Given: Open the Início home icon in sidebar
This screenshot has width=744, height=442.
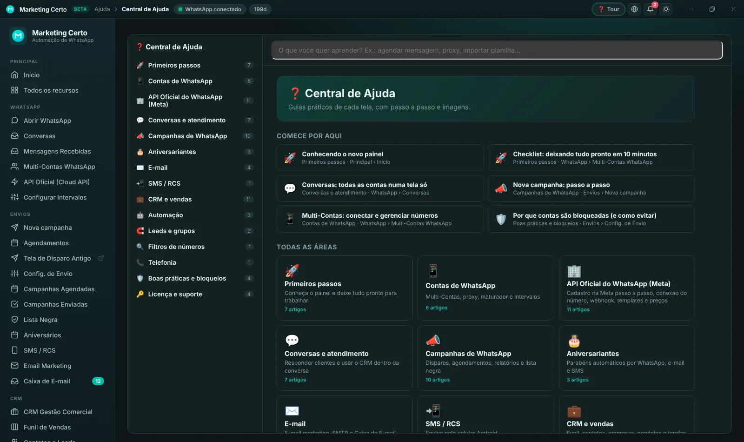Looking at the screenshot, I should (x=14, y=75).
